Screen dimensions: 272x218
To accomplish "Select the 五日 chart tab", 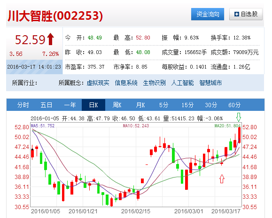I will tap(47, 105).
